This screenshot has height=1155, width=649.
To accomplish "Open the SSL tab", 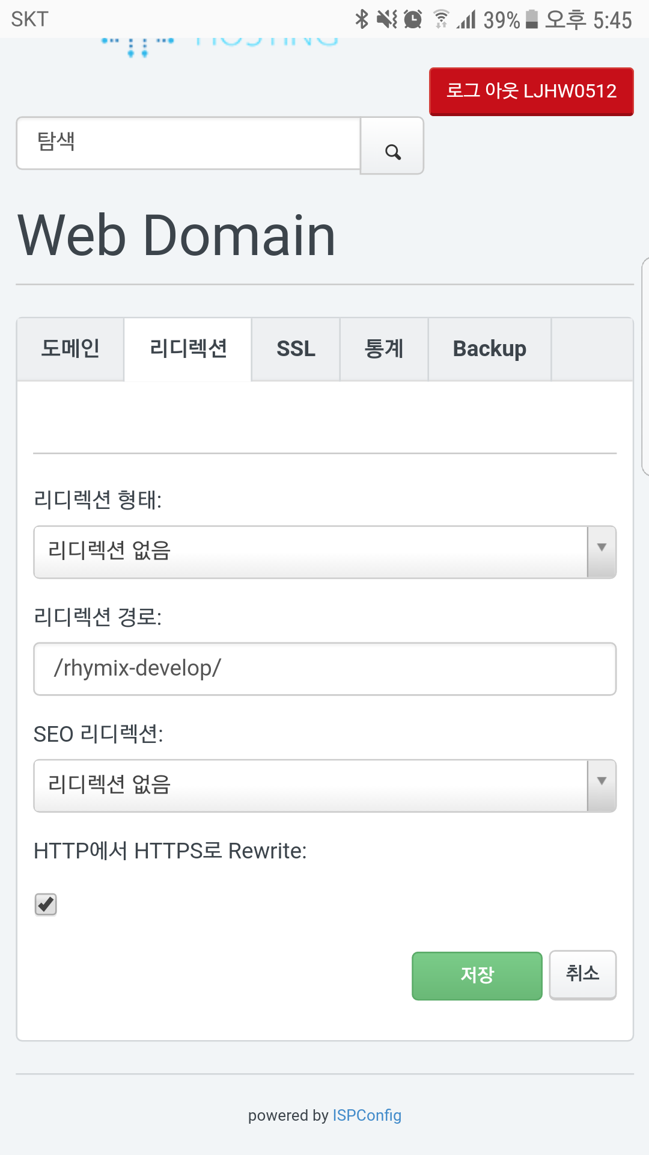I will [x=296, y=349].
